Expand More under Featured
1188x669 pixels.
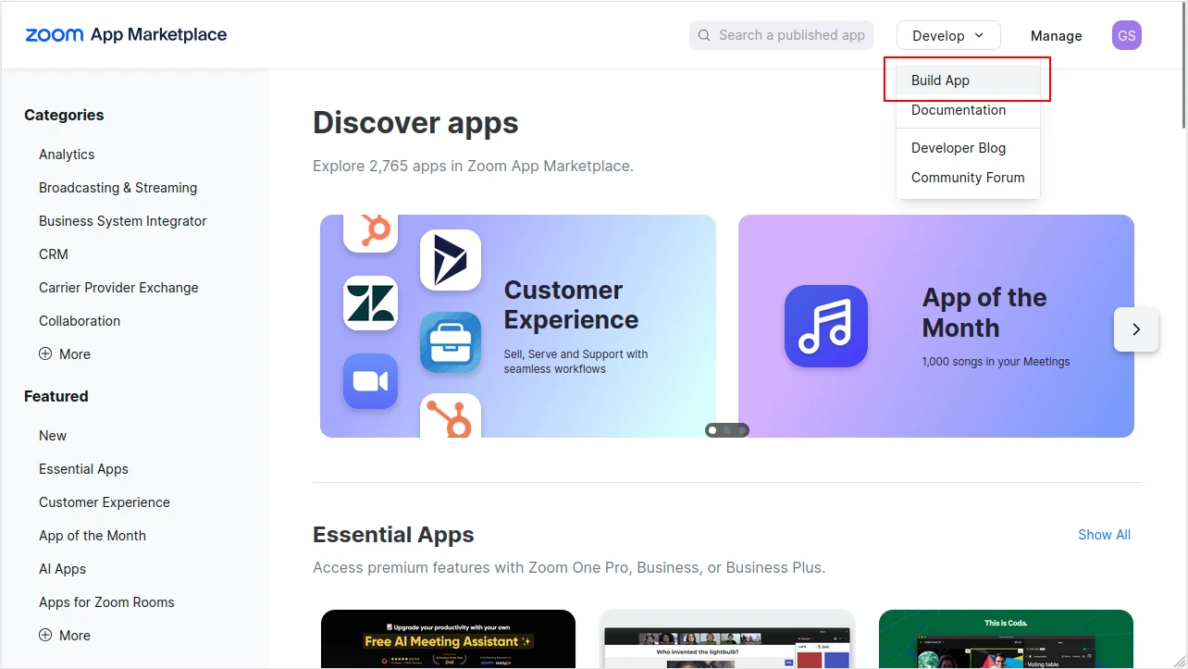65,636
